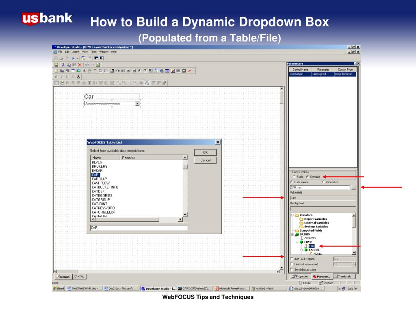The height and width of the screenshot is (312, 416).
Task: Click the radio button control insert icon
Action: [140, 71]
